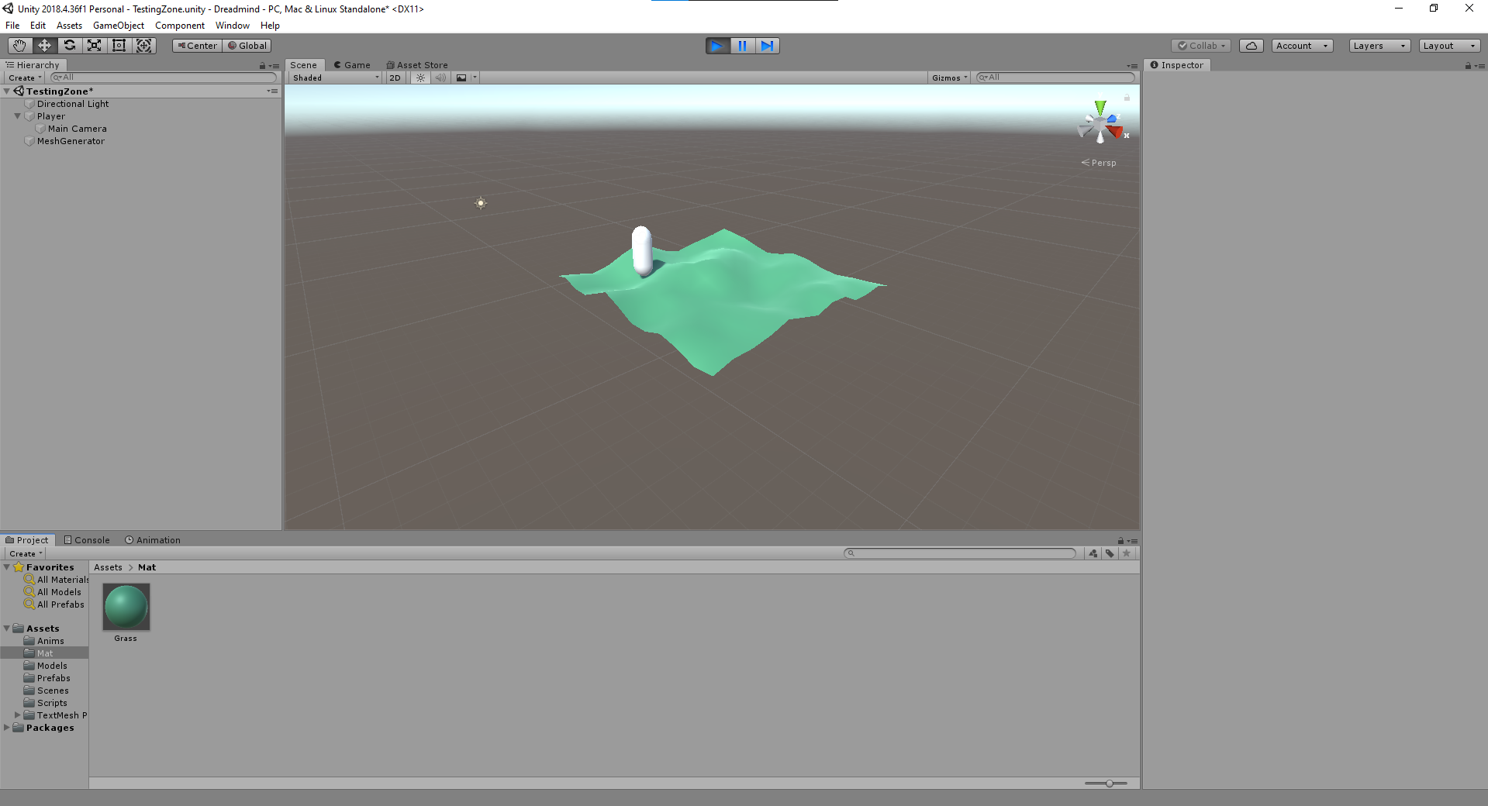Viewport: 1488px width, 806px height.
Task: Select the Rect Transform tool
Action: click(119, 46)
